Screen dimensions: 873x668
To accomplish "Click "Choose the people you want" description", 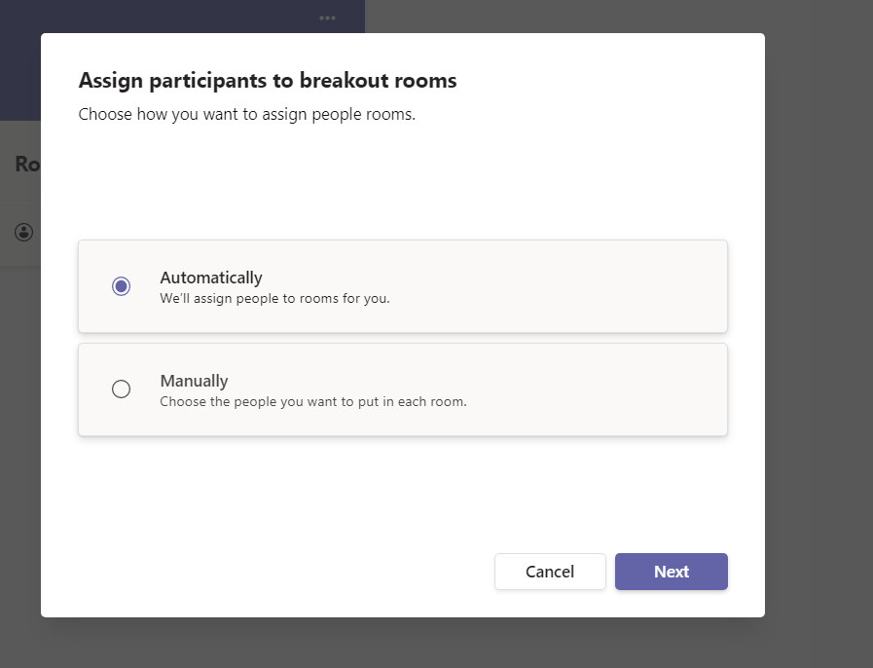I will tap(312, 401).
